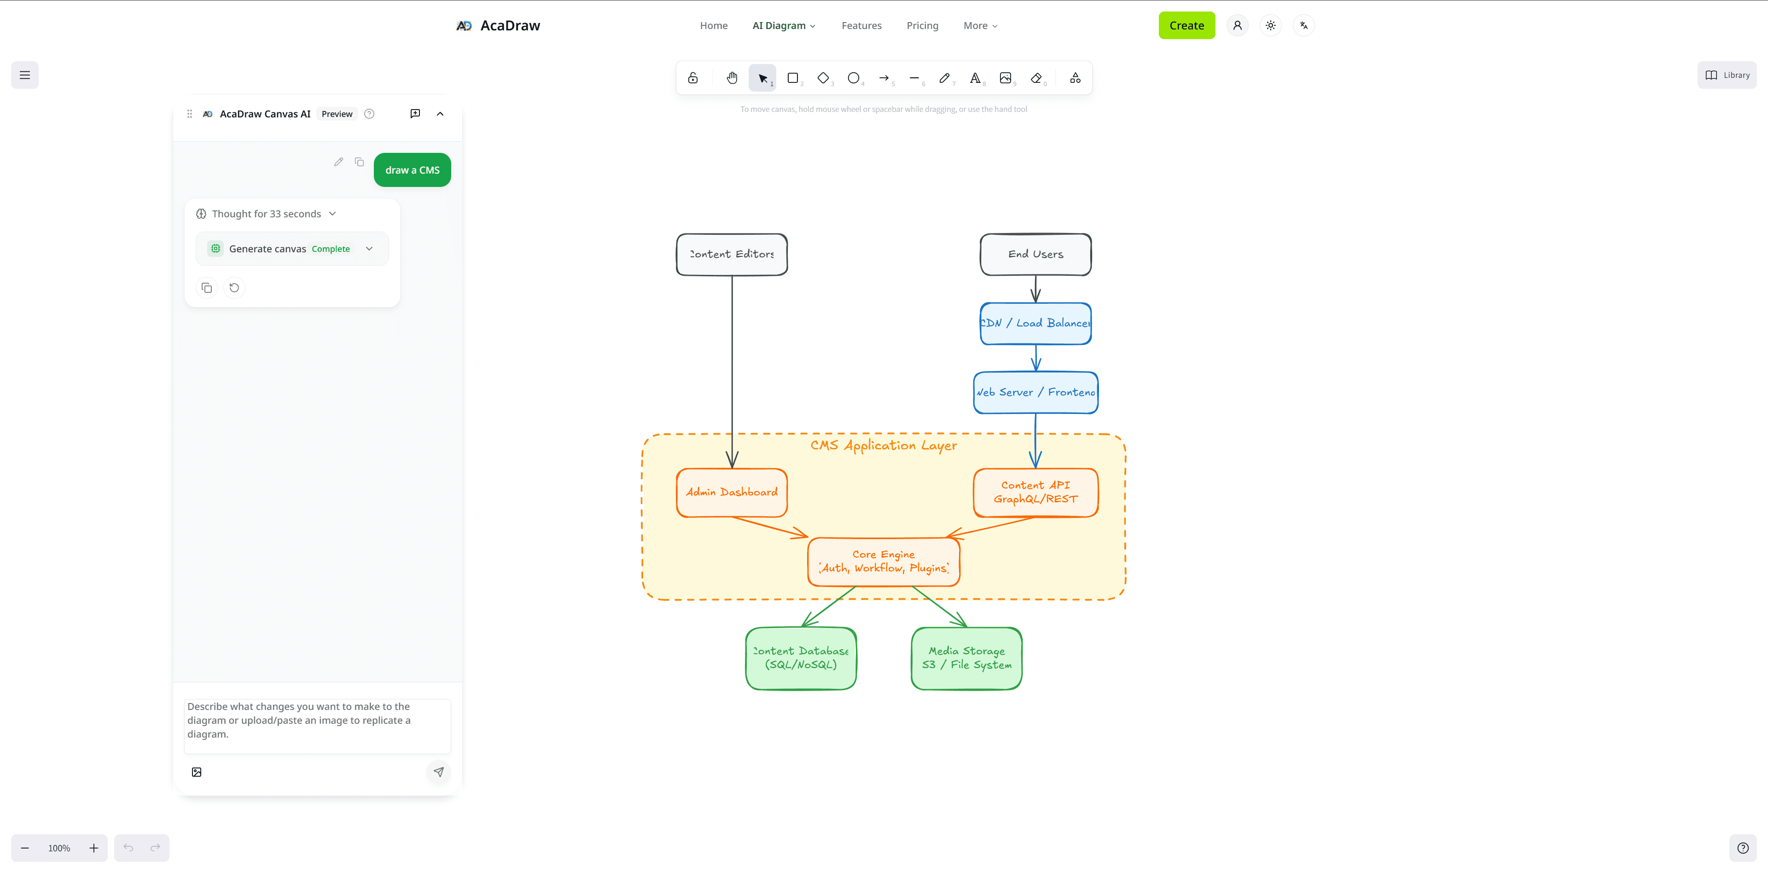Select the Diamond shape tool
Image resolution: width=1768 pixels, height=878 pixels.
pyautogui.click(x=823, y=77)
